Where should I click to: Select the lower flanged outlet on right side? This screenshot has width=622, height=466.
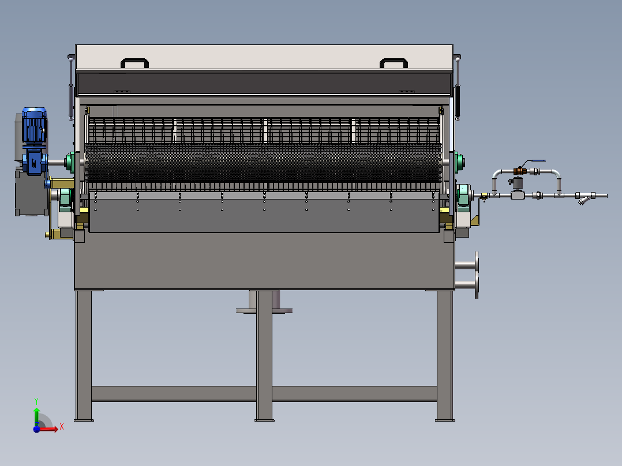click(467, 285)
